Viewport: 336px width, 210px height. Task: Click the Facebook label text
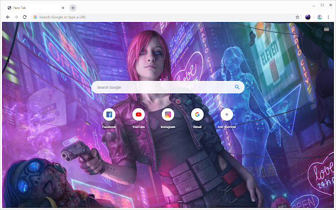click(109, 127)
